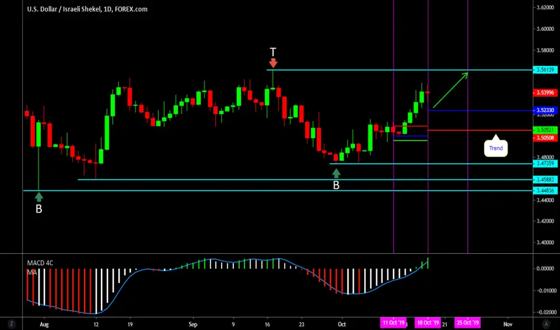Click the 0.00000 MACD axis value

(545, 269)
